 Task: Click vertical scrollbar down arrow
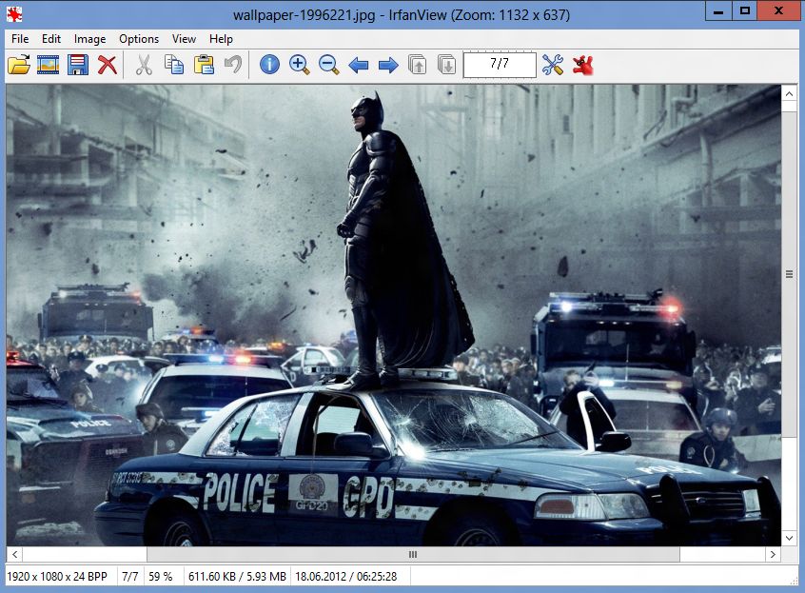tap(789, 538)
